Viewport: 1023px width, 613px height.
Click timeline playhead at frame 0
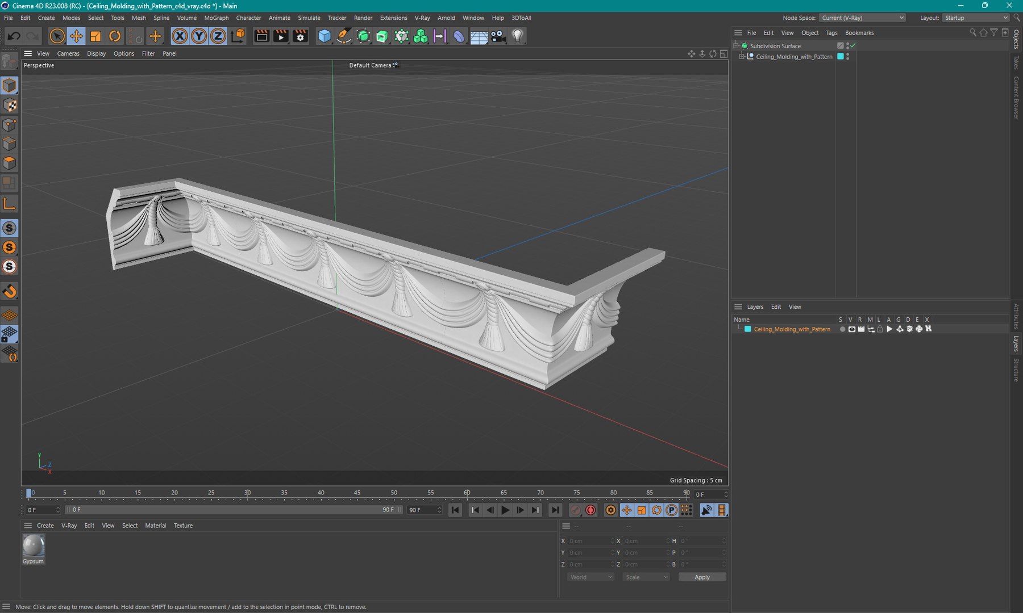click(x=29, y=493)
